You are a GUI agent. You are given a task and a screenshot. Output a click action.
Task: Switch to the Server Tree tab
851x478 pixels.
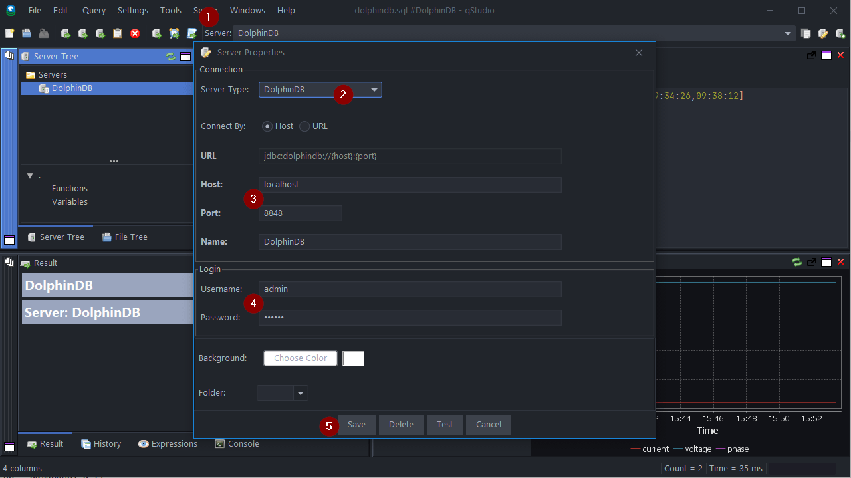(x=56, y=237)
